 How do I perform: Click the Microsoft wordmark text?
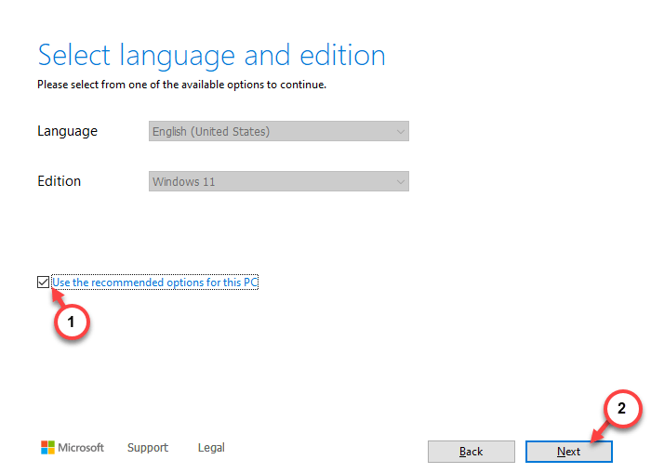(x=81, y=447)
